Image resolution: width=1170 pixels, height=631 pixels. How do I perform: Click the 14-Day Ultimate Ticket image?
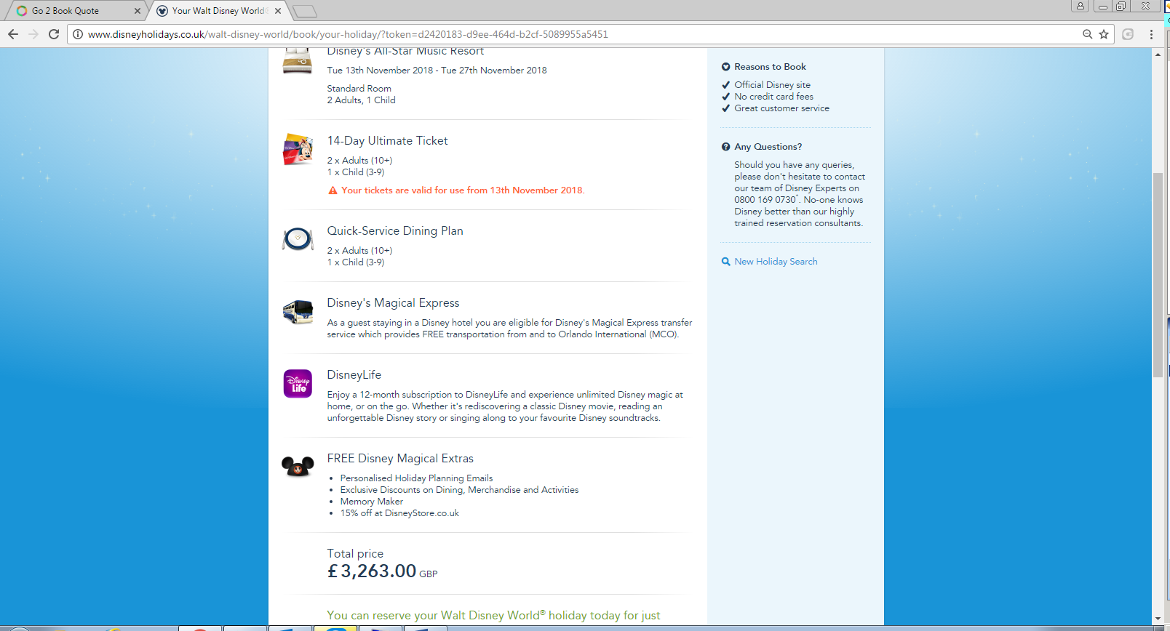[x=298, y=149]
